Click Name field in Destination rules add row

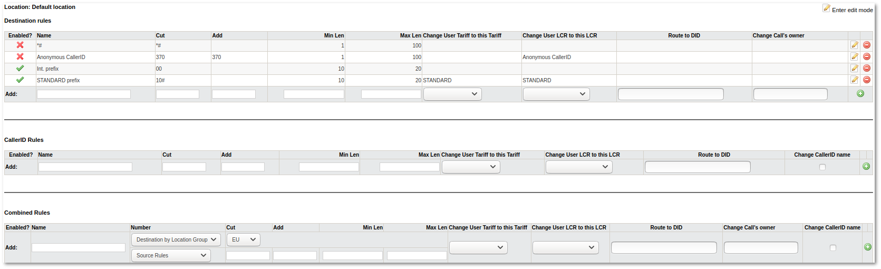84,94
